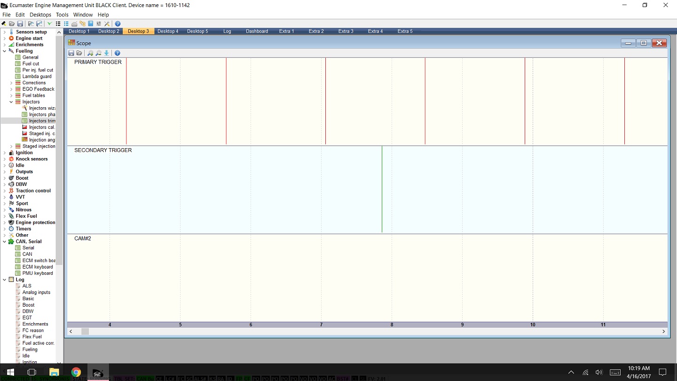The height and width of the screenshot is (381, 677).
Task: Click the Scope horizontal scrollbar right arrow
Action: coord(663,331)
